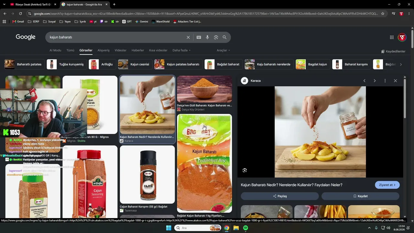
Task: Open the Sosyal bookmarks folder
Action: pyautogui.click(x=49, y=22)
